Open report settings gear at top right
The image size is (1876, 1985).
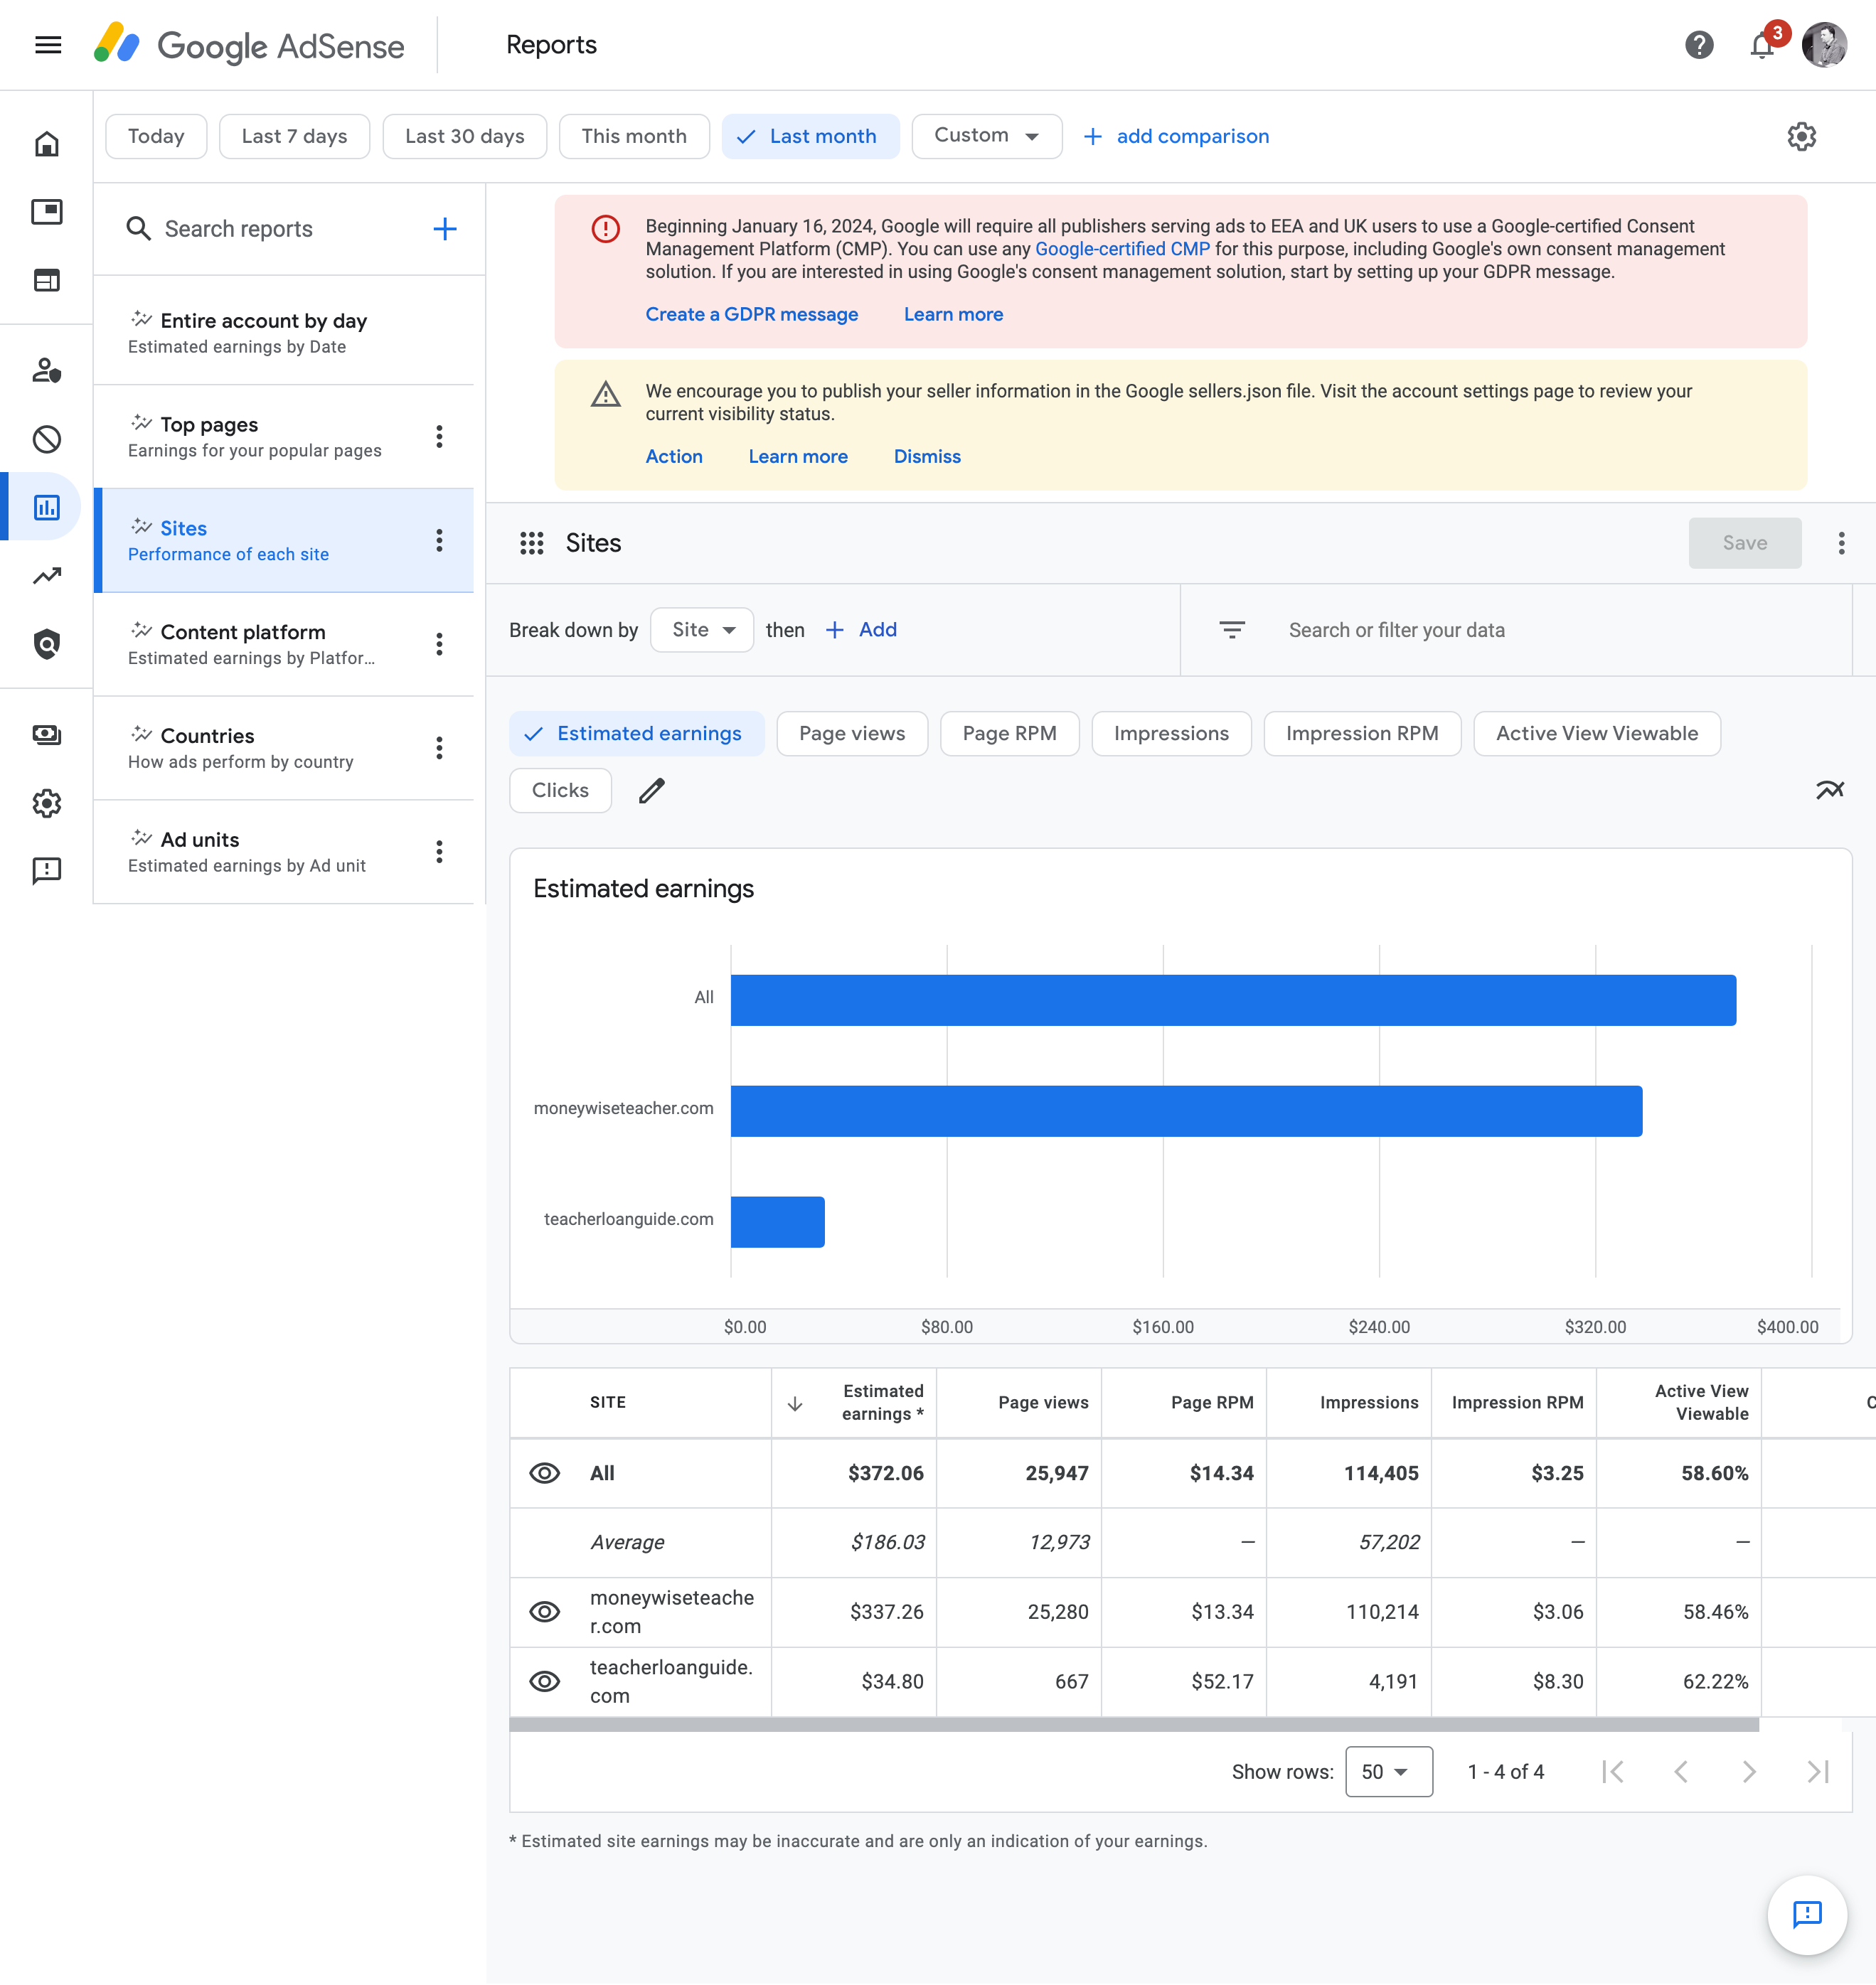(x=1801, y=136)
